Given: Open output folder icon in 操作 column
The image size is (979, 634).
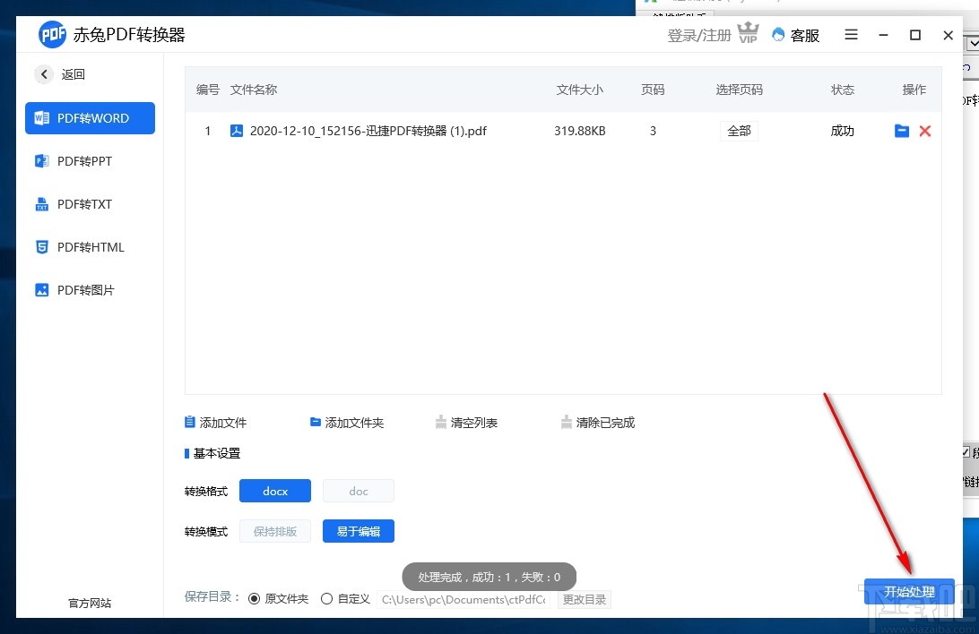Looking at the screenshot, I should tap(902, 131).
